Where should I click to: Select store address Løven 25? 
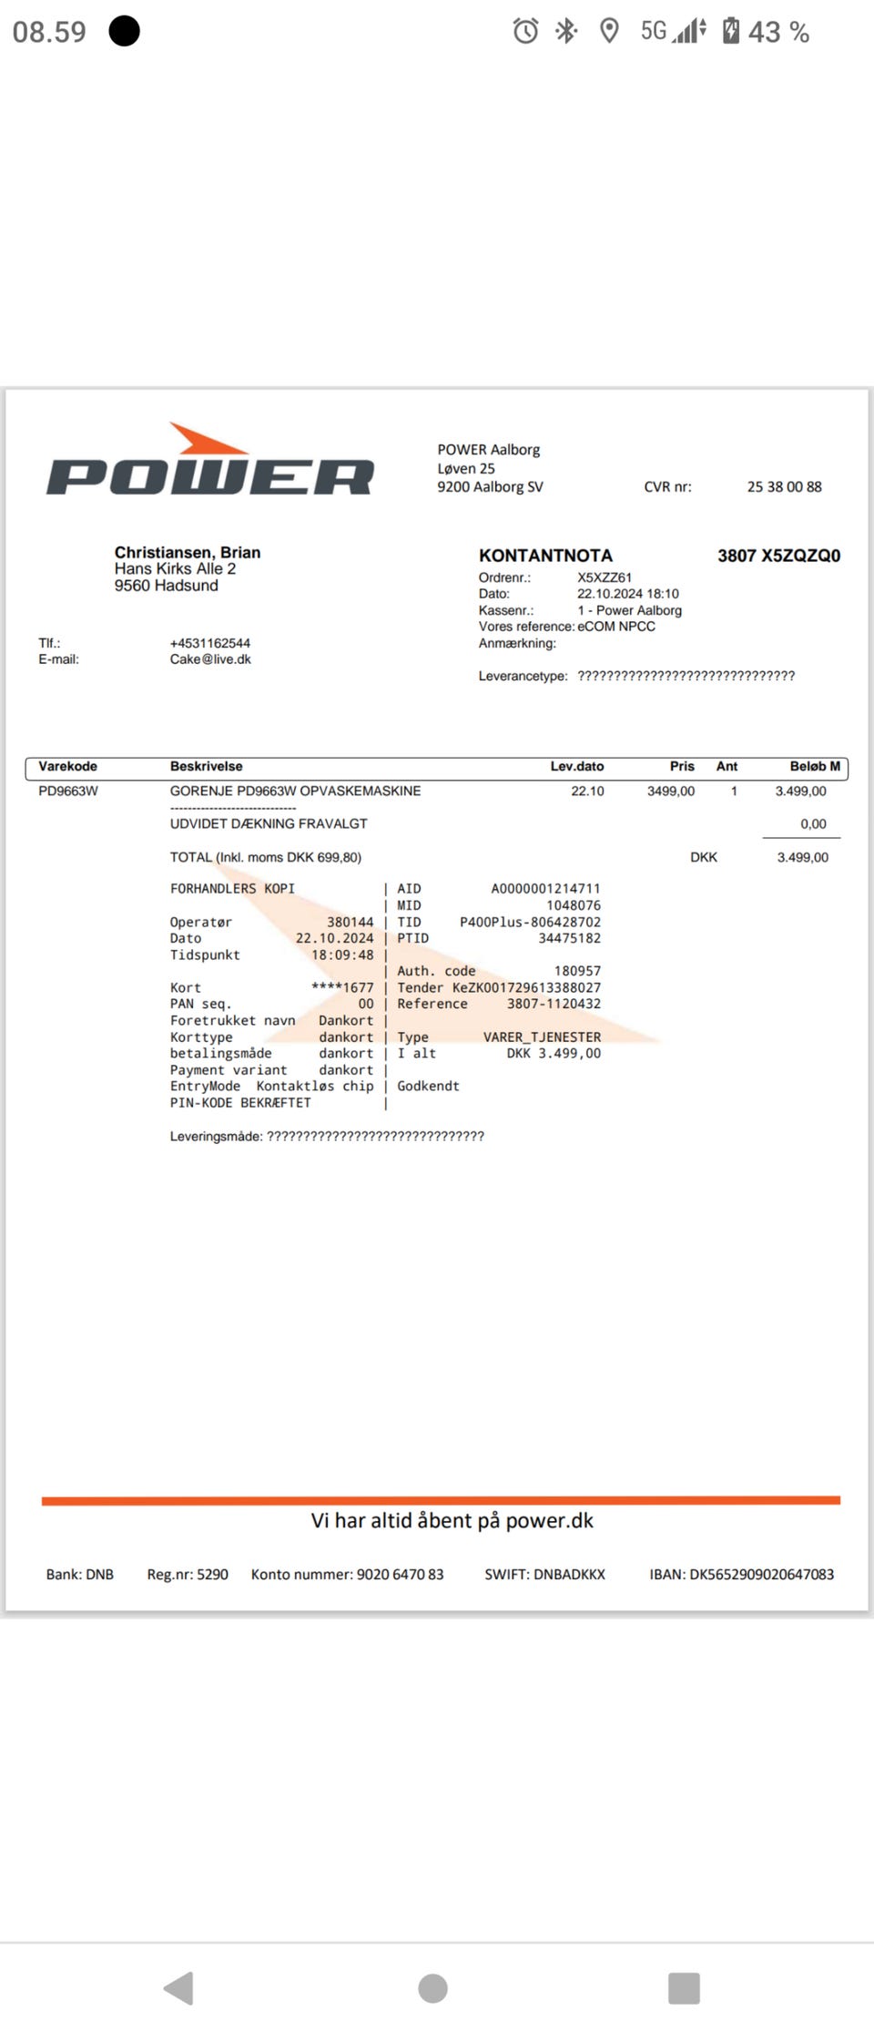[x=466, y=468]
